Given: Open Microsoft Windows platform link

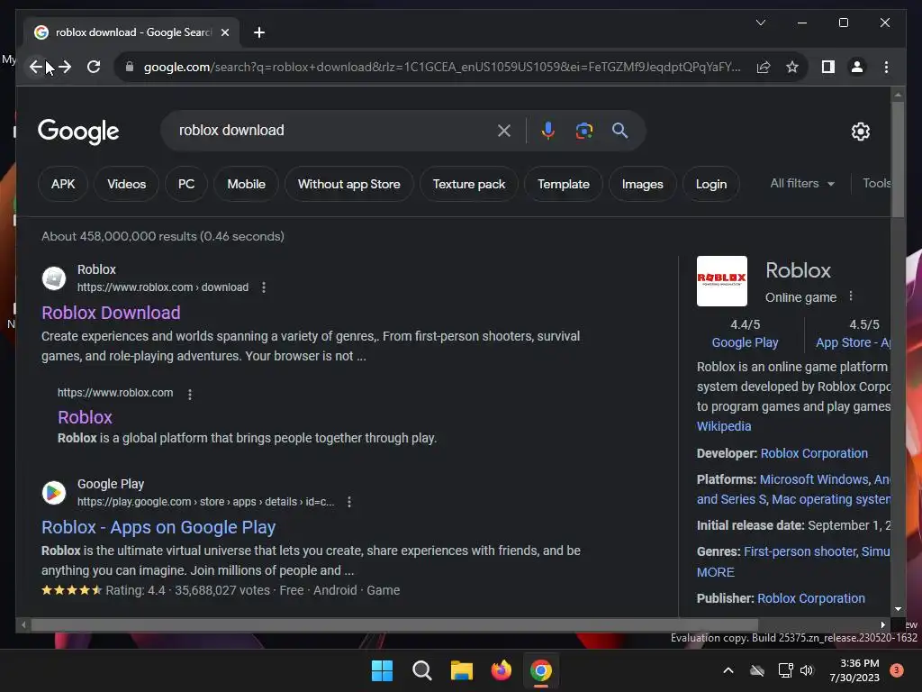Looking at the screenshot, I should [x=814, y=479].
